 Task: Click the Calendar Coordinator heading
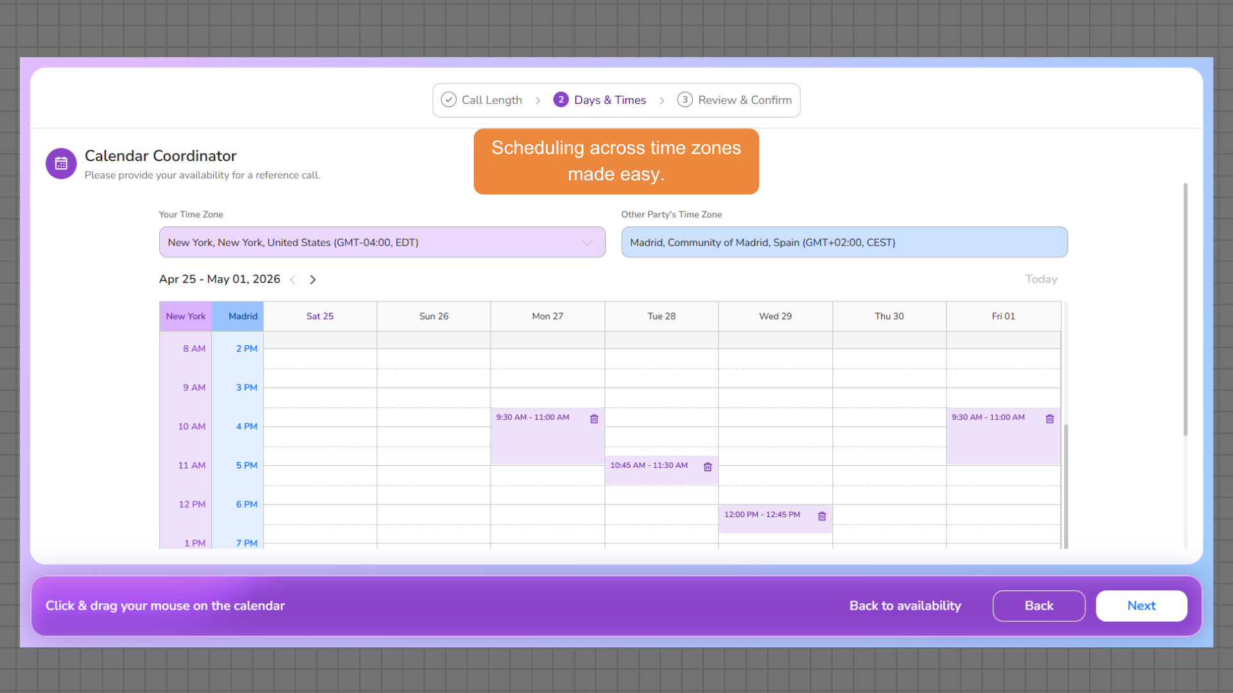(161, 156)
